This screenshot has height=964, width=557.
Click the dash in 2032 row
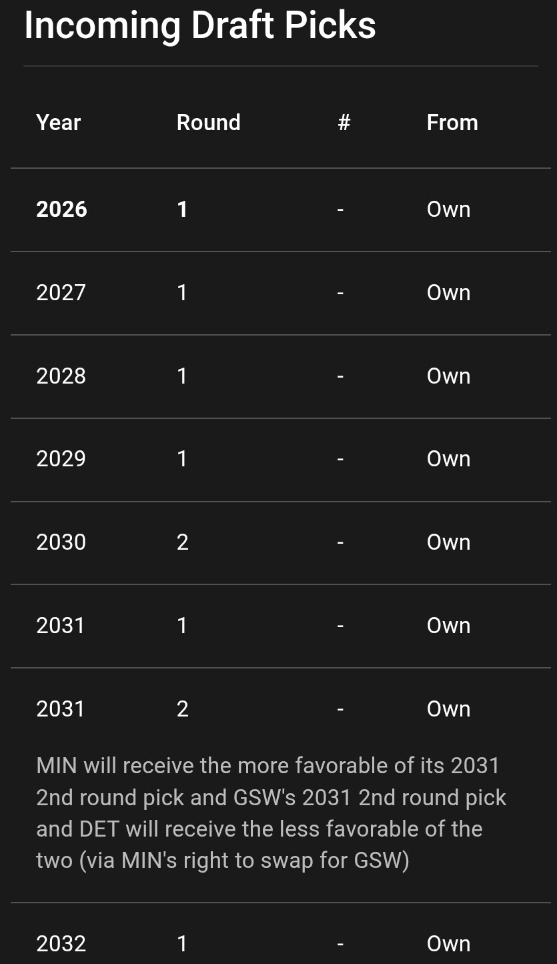point(340,944)
